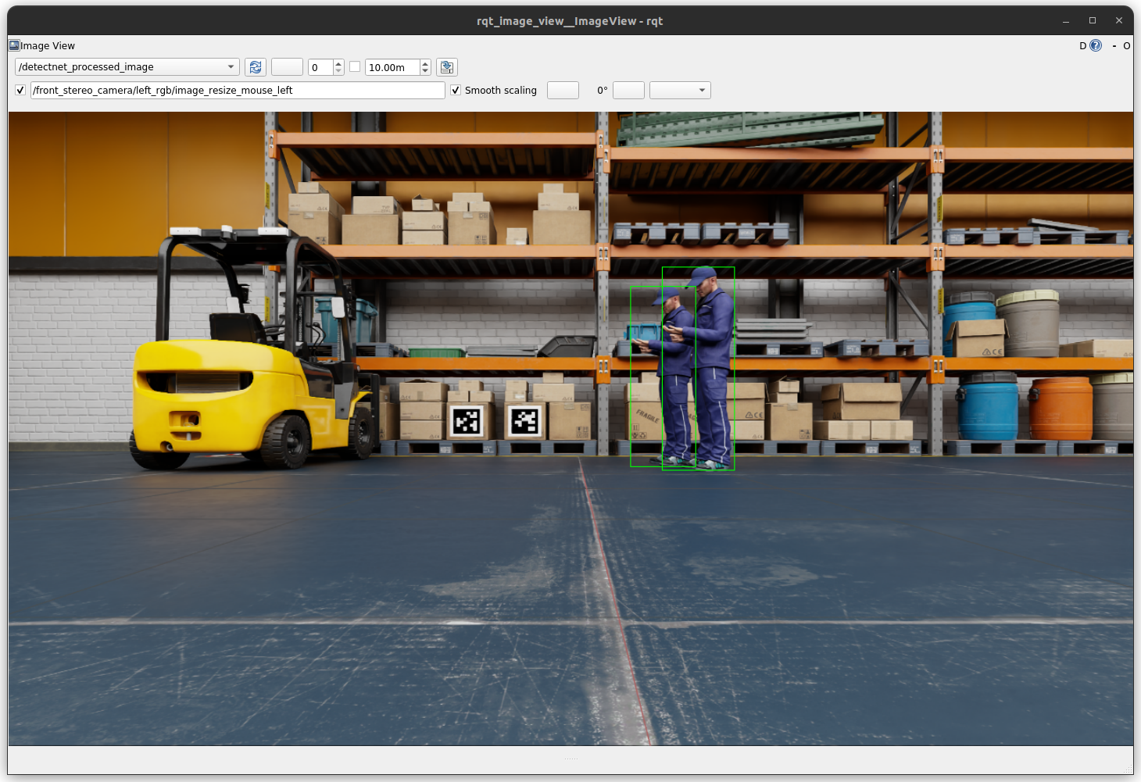Increment the number field showing 0
The width and height of the screenshot is (1141, 782).
click(x=338, y=63)
